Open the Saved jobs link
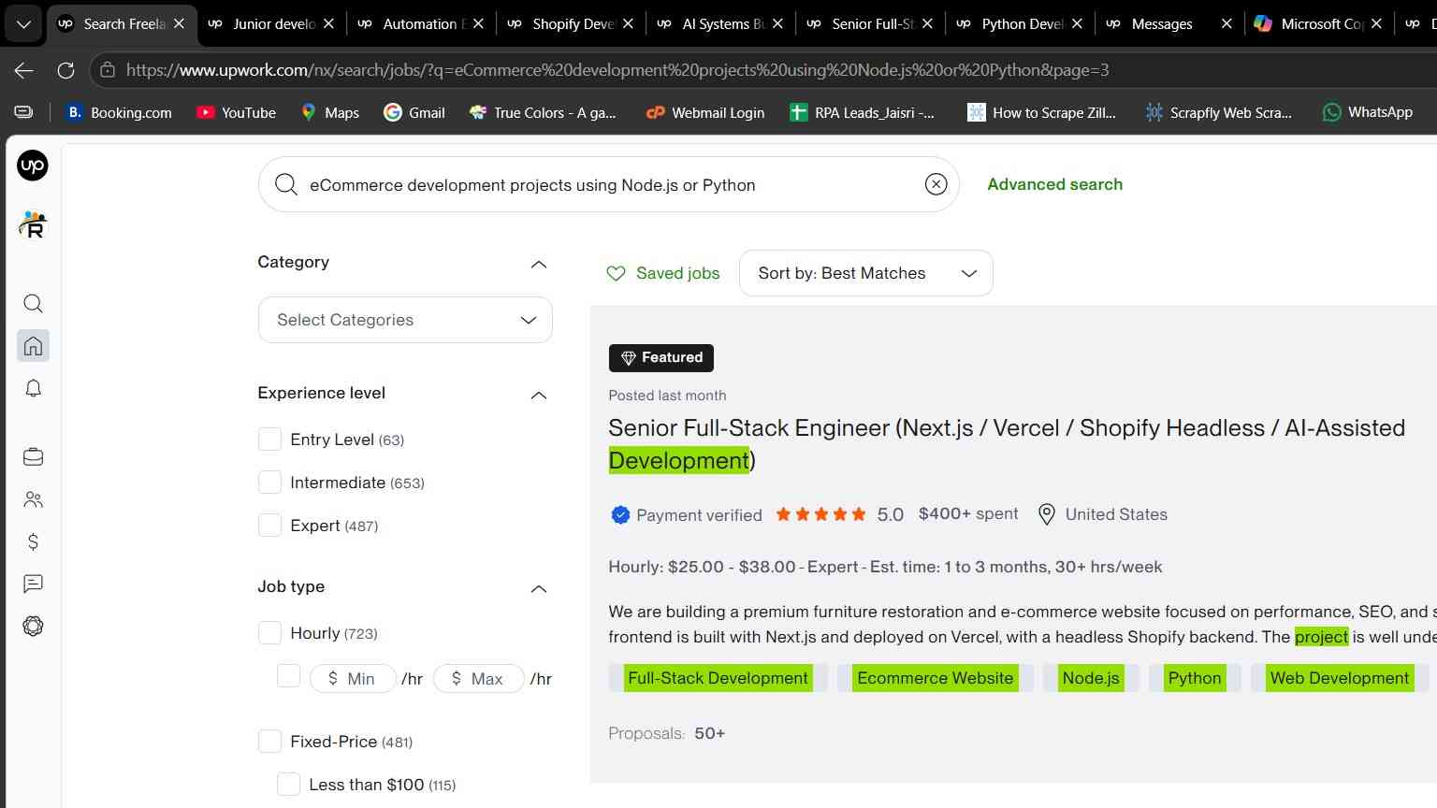 click(663, 273)
